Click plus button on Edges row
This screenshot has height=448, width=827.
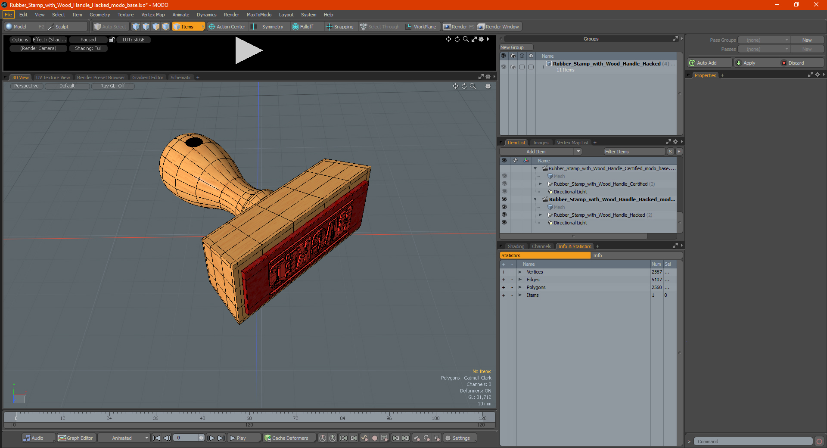click(x=504, y=280)
